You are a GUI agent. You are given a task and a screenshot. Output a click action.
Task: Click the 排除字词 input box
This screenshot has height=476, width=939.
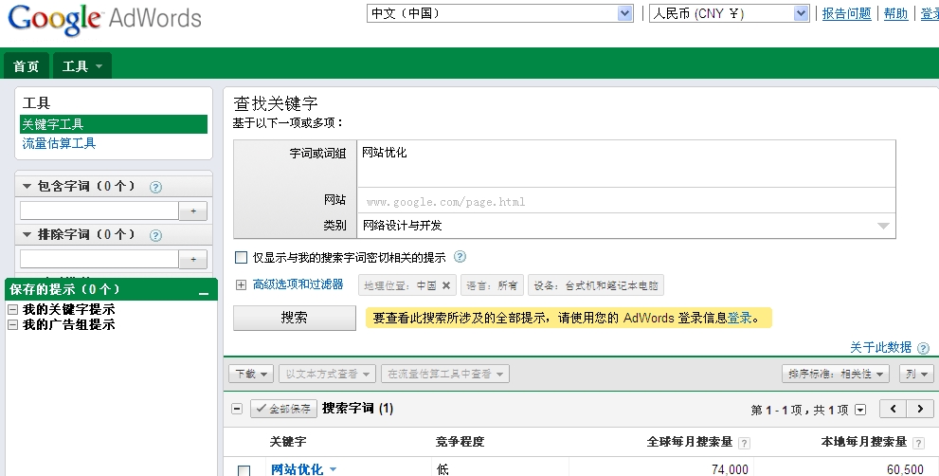(x=99, y=259)
